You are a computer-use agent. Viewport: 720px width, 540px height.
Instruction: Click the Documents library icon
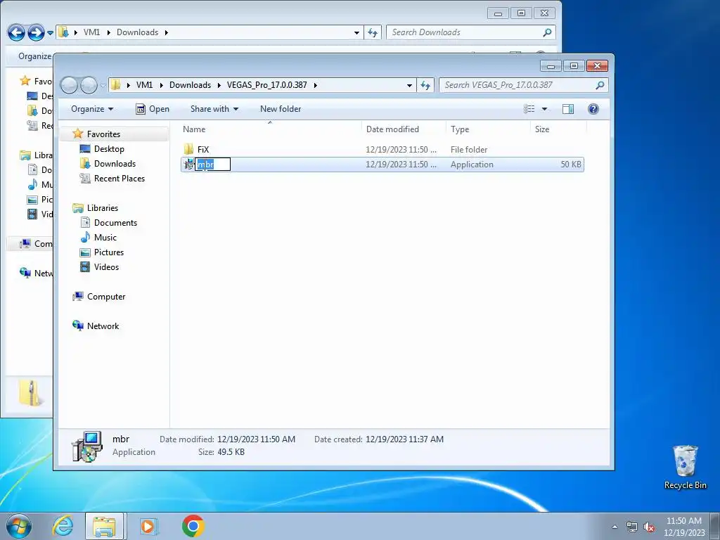point(85,223)
